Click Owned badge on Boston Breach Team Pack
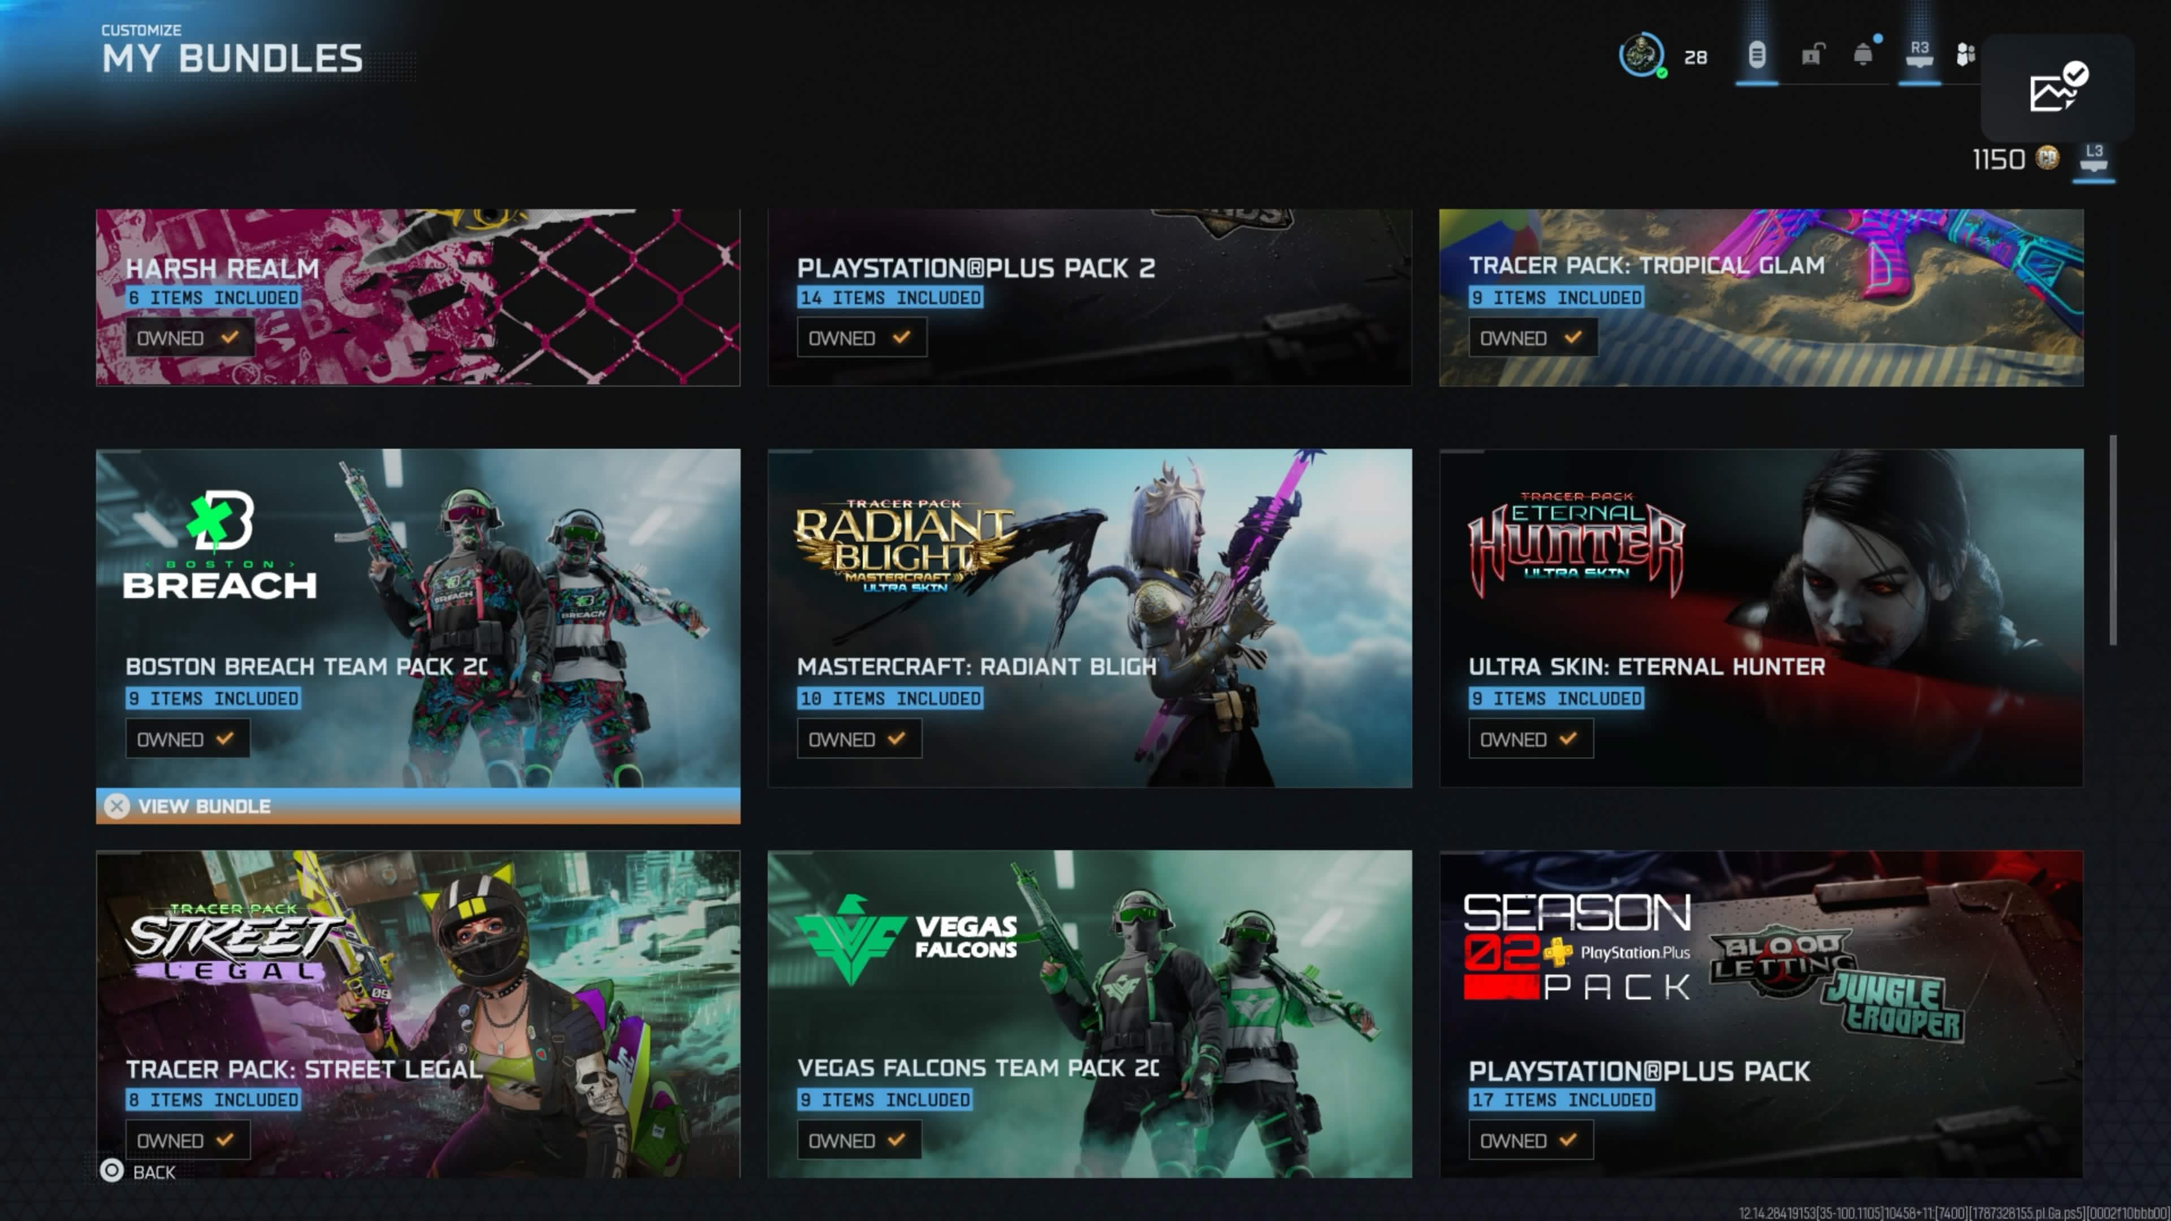The image size is (2171, 1221). [x=187, y=739]
